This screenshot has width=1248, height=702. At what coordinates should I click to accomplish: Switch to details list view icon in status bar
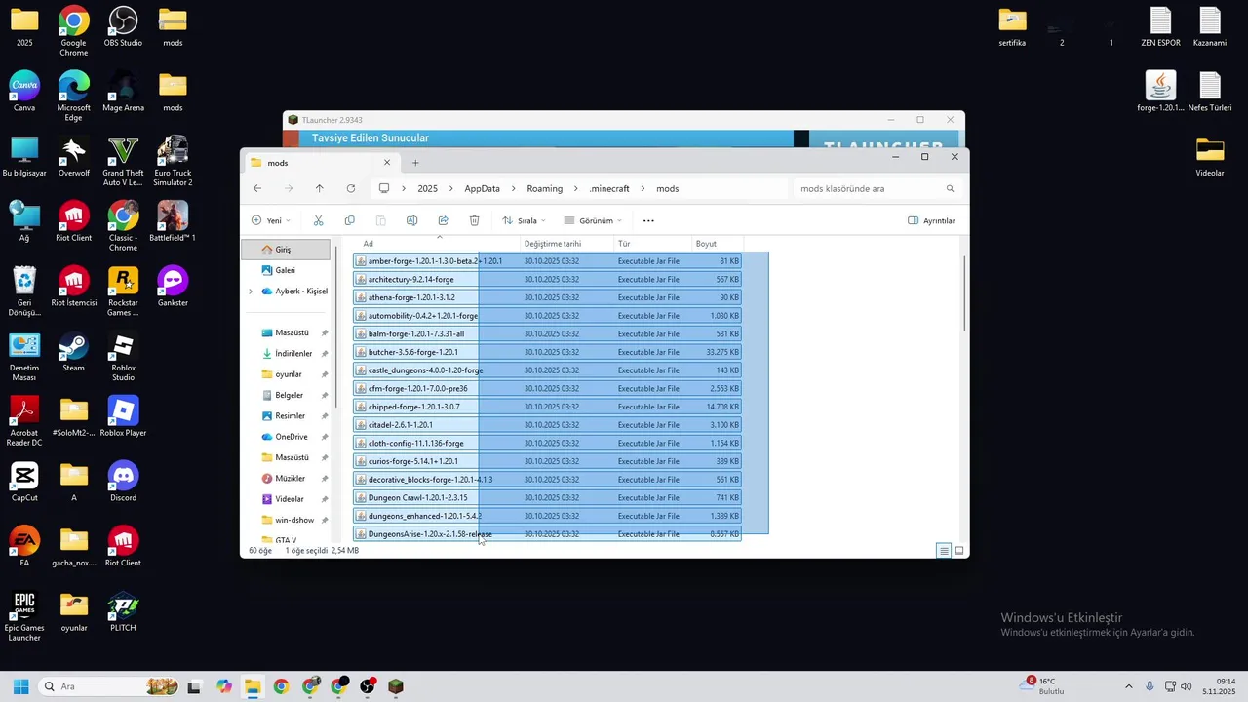tap(944, 551)
